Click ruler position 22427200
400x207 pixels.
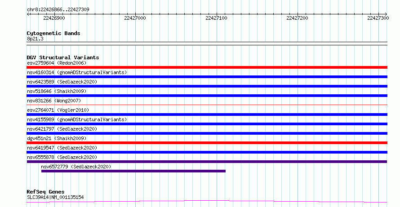(x=297, y=18)
